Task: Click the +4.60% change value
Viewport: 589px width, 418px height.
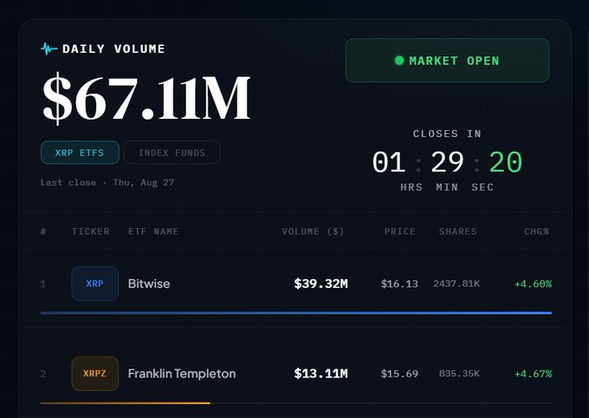Action: coord(533,284)
